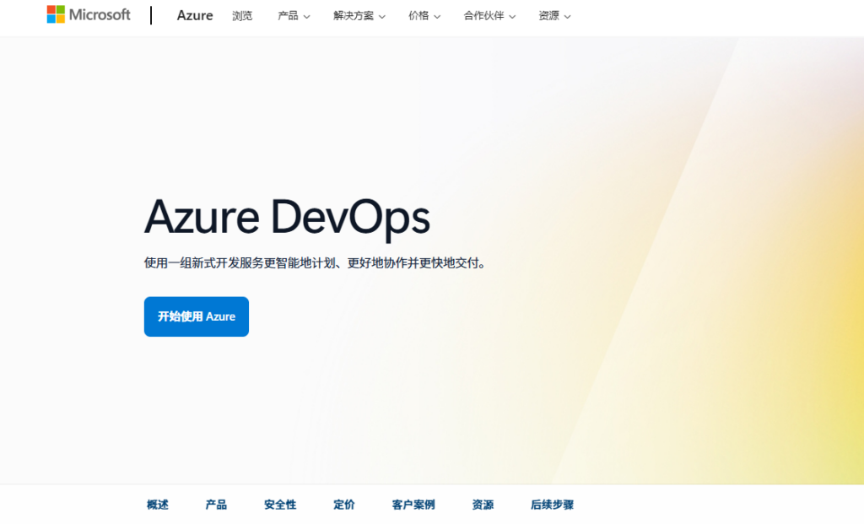Expand the 合作伙伴 dropdown menu
The height and width of the screenshot is (524, 864).
click(490, 16)
